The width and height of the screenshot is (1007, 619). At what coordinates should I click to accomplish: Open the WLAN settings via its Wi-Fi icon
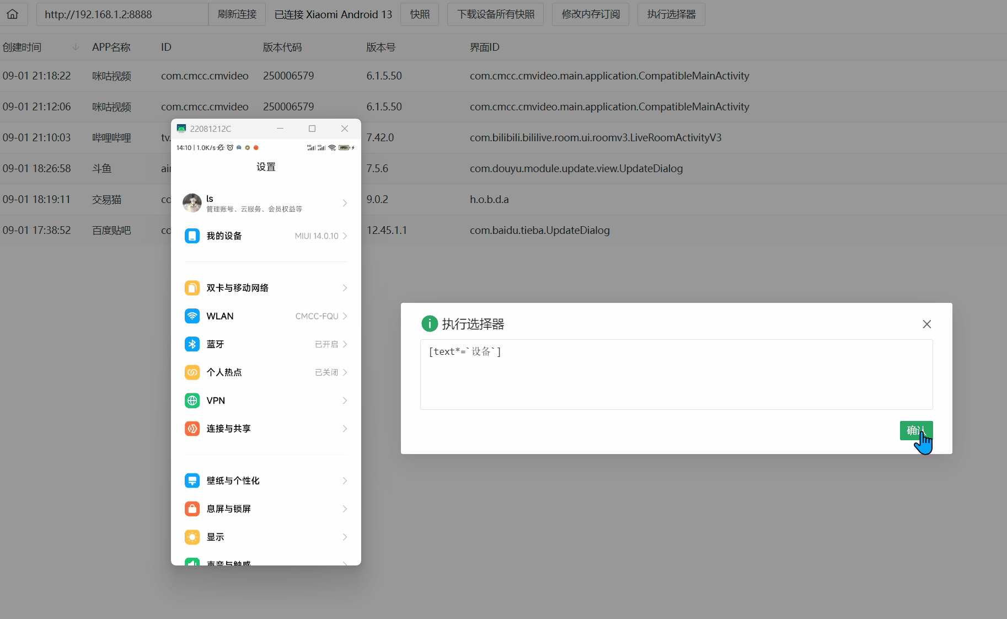[x=192, y=316]
